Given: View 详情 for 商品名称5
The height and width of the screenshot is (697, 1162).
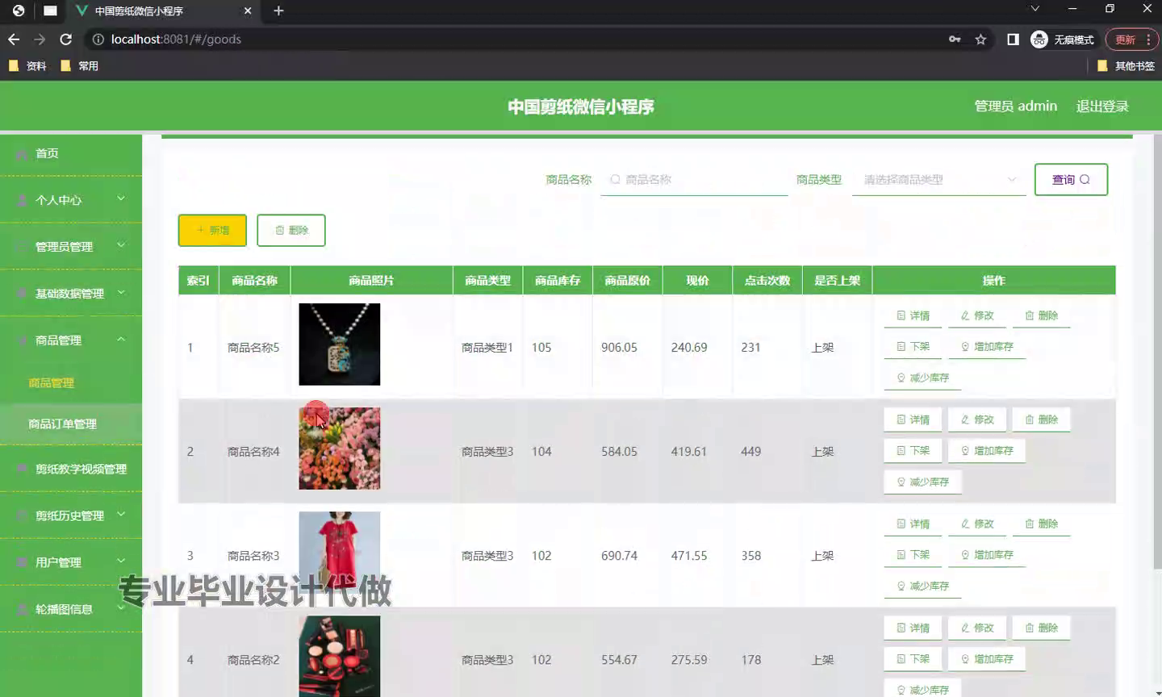Looking at the screenshot, I should (913, 315).
